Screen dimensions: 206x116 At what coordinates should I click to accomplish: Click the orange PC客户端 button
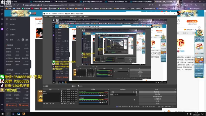pos(192,21)
